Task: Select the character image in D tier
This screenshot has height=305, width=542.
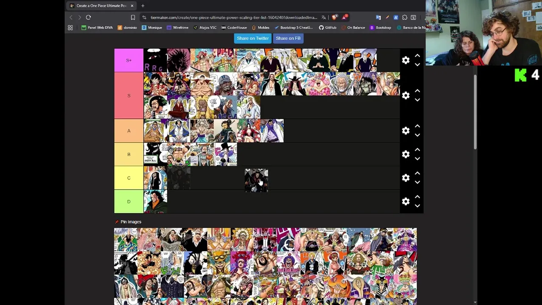Action: click(155, 202)
